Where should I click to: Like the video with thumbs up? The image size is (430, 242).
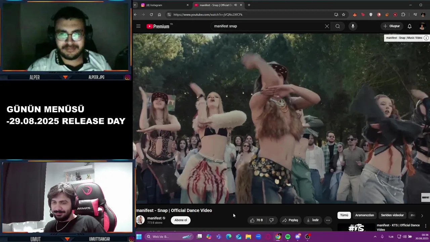(256, 220)
